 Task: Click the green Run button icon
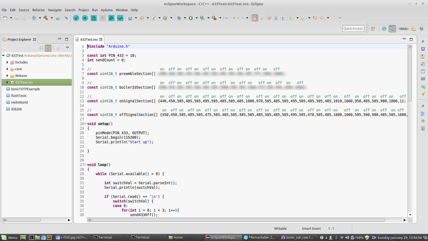pos(191,18)
